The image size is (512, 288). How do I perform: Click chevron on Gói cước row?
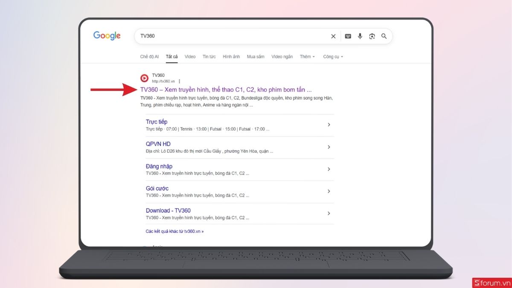tap(329, 191)
